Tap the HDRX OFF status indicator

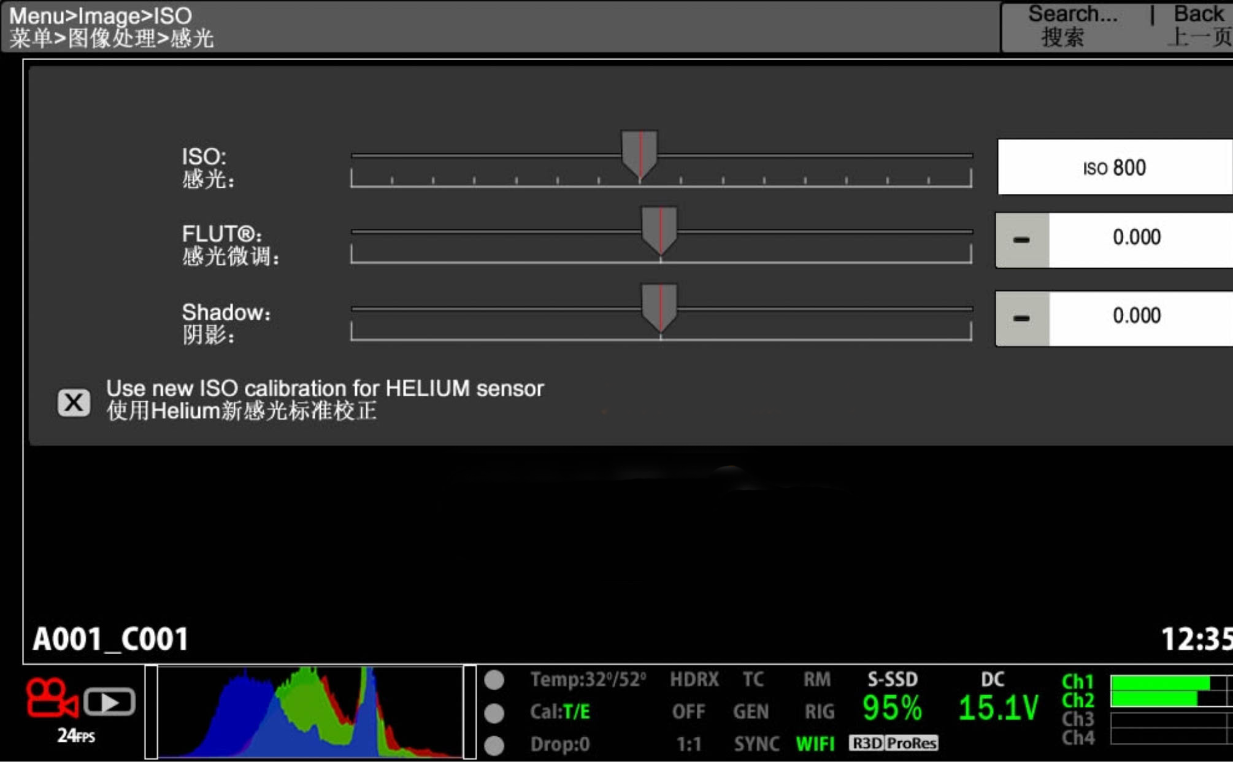coord(693,695)
